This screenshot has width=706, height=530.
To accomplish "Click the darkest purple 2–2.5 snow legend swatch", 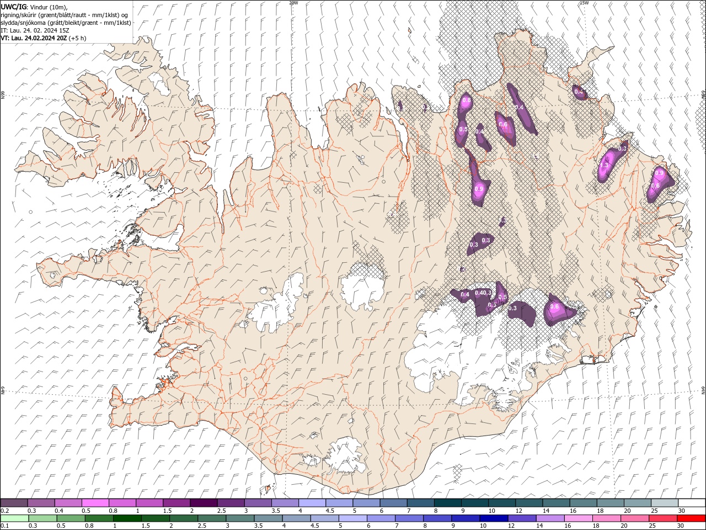I will point(204,503).
